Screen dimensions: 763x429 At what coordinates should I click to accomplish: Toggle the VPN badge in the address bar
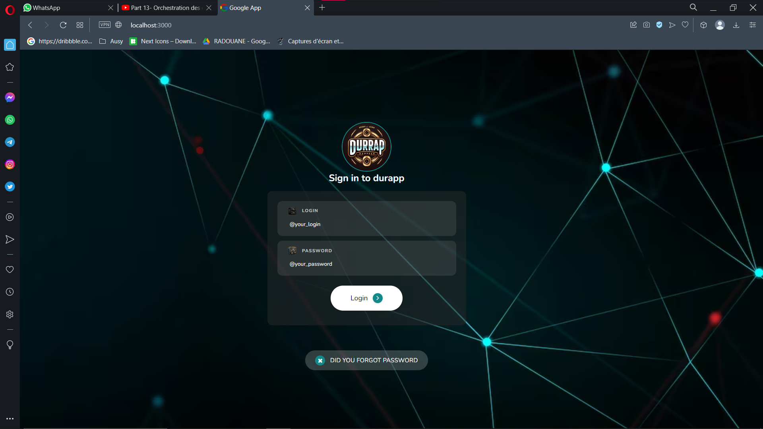click(x=105, y=25)
